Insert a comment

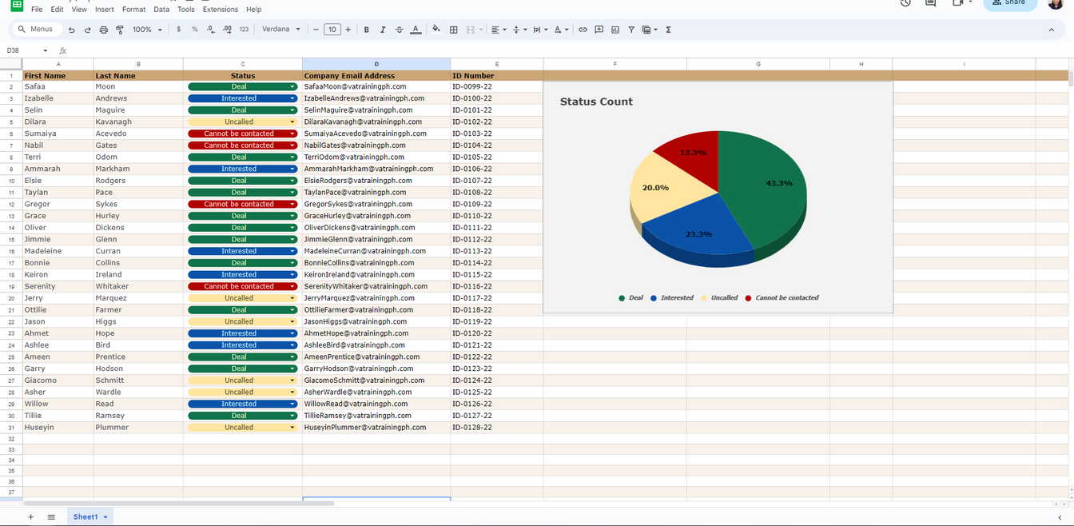tap(599, 30)
